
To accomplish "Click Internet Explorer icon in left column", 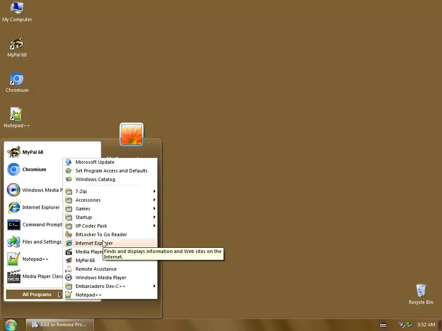I will [13, 207].
